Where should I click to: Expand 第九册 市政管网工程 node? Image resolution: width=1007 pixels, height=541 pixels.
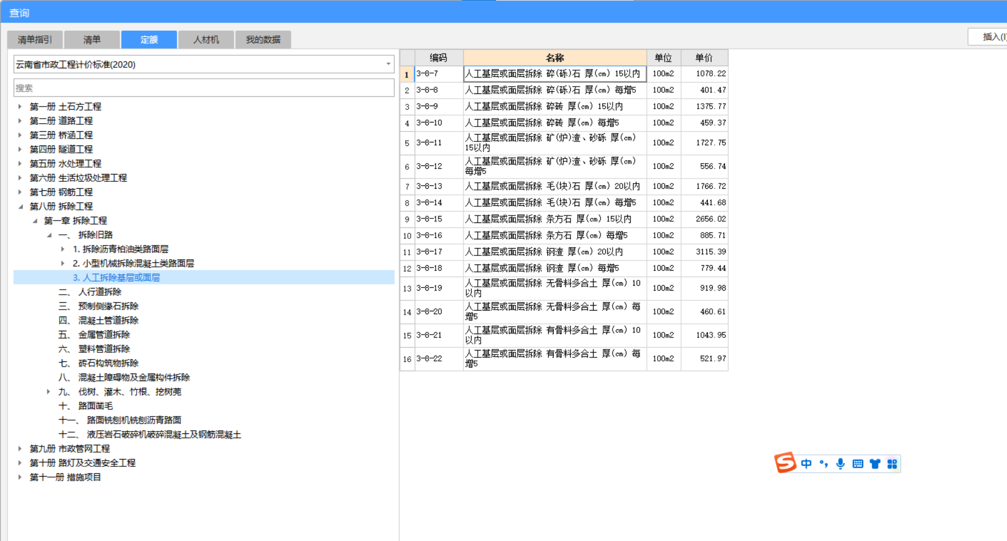tap(20, 449)
